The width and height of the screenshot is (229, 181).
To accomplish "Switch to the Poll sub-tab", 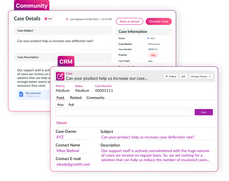I will click(71, 105).
